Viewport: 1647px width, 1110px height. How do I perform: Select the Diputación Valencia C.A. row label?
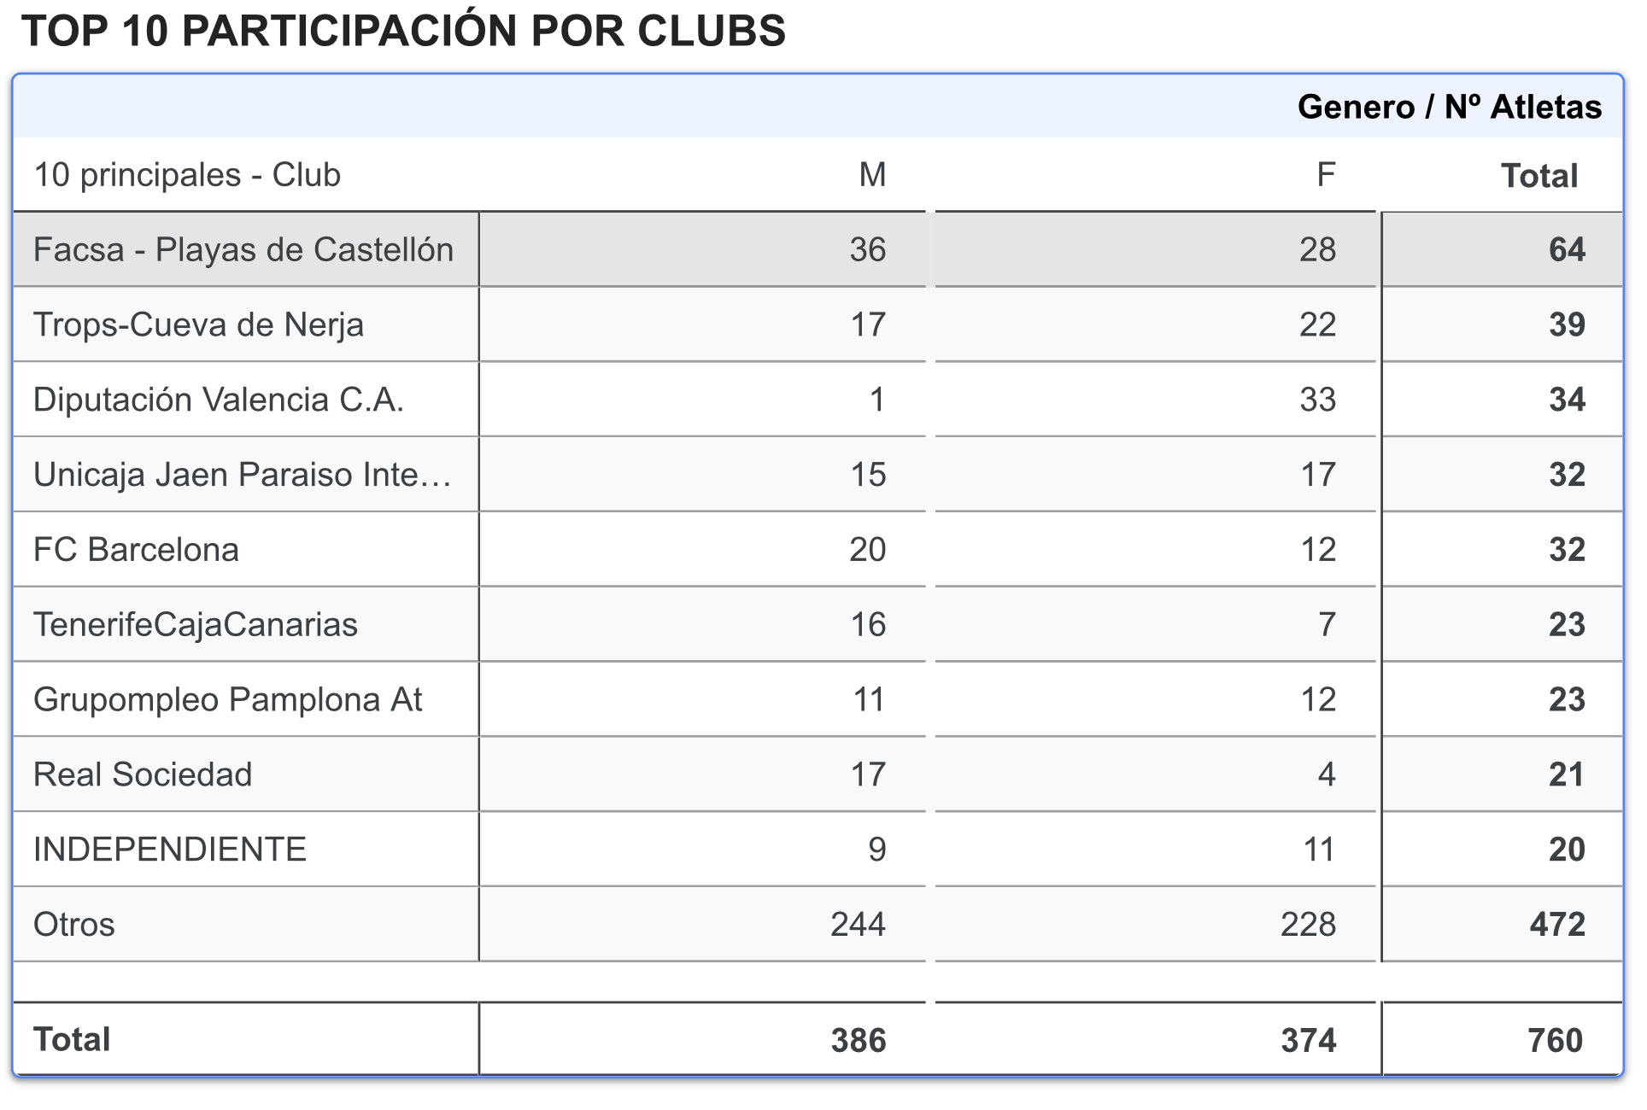pyautogui.click(x=218, y=400)
